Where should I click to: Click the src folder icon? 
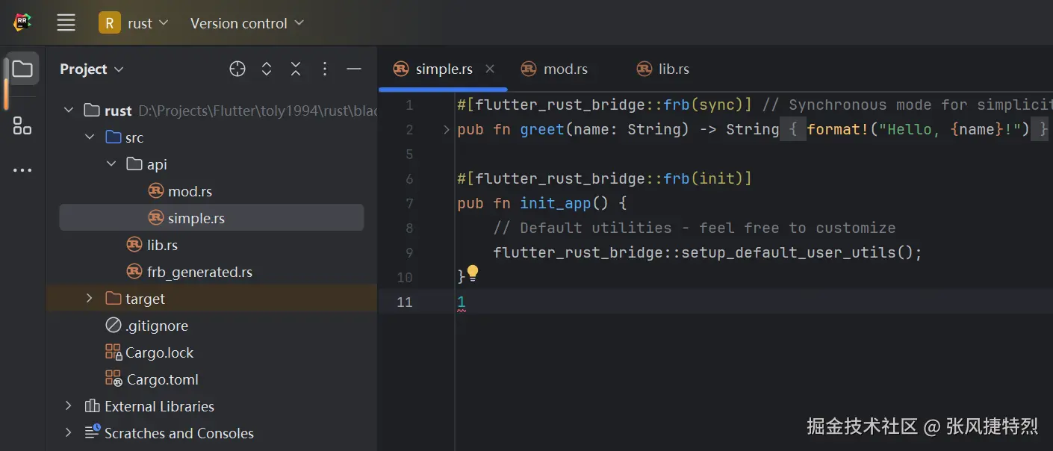coord(114,137)
